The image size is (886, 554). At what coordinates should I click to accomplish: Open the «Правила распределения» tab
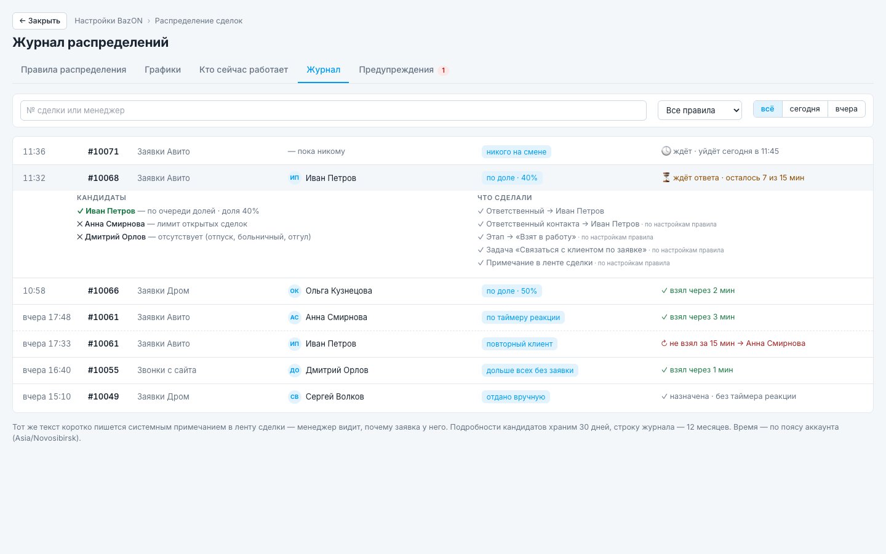pos(74,70)
